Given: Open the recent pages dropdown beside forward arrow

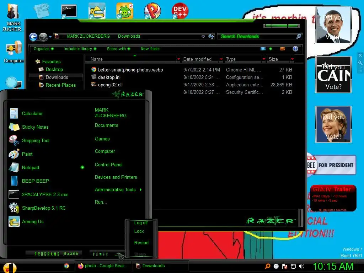Looking at the screenshot, I should click(x=50, y=37).
